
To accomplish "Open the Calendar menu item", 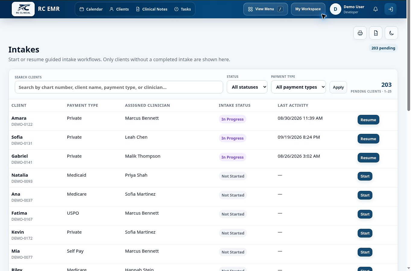I will 91,9.
